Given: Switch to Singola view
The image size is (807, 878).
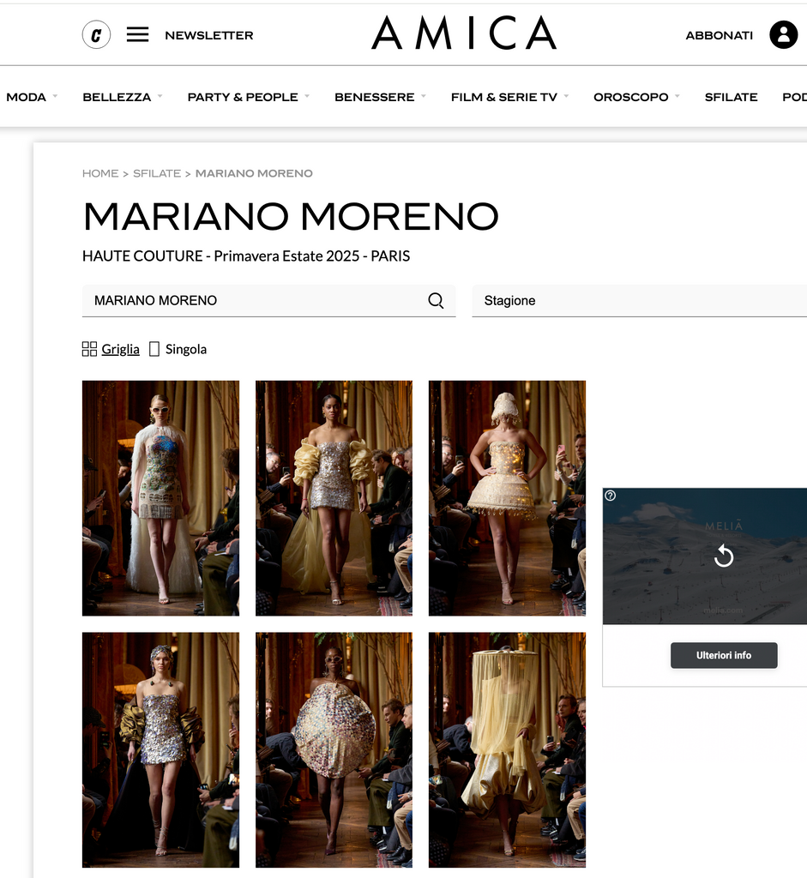Looking at the screenshot, I should point(186,350).
